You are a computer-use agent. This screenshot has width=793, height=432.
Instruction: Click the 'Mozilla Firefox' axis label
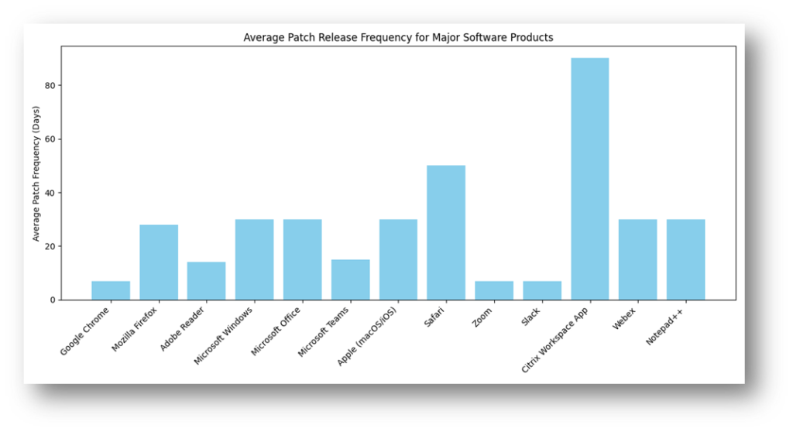pos(135,329)
